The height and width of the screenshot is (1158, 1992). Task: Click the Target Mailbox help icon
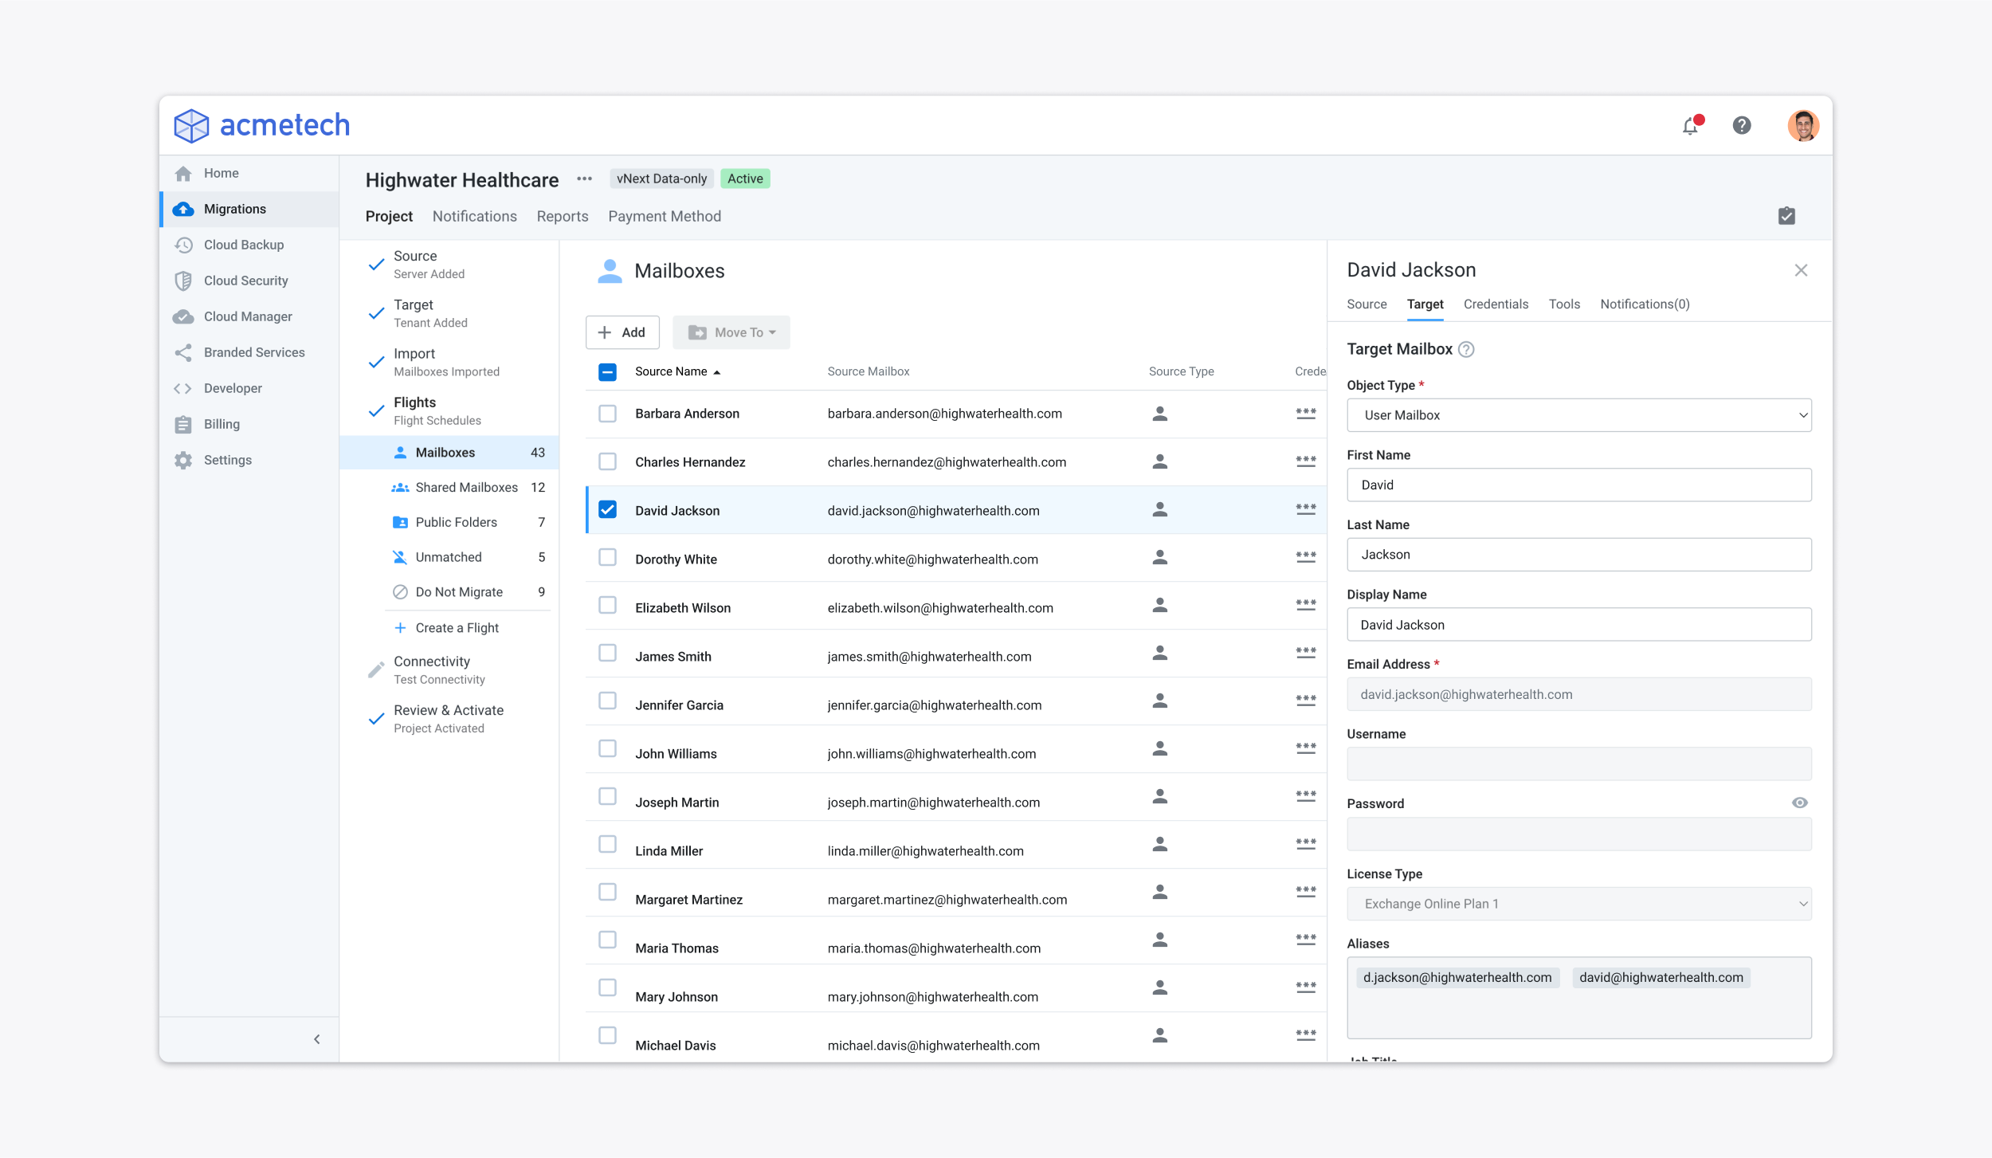pyautogui.click(x=1466, y=349)
